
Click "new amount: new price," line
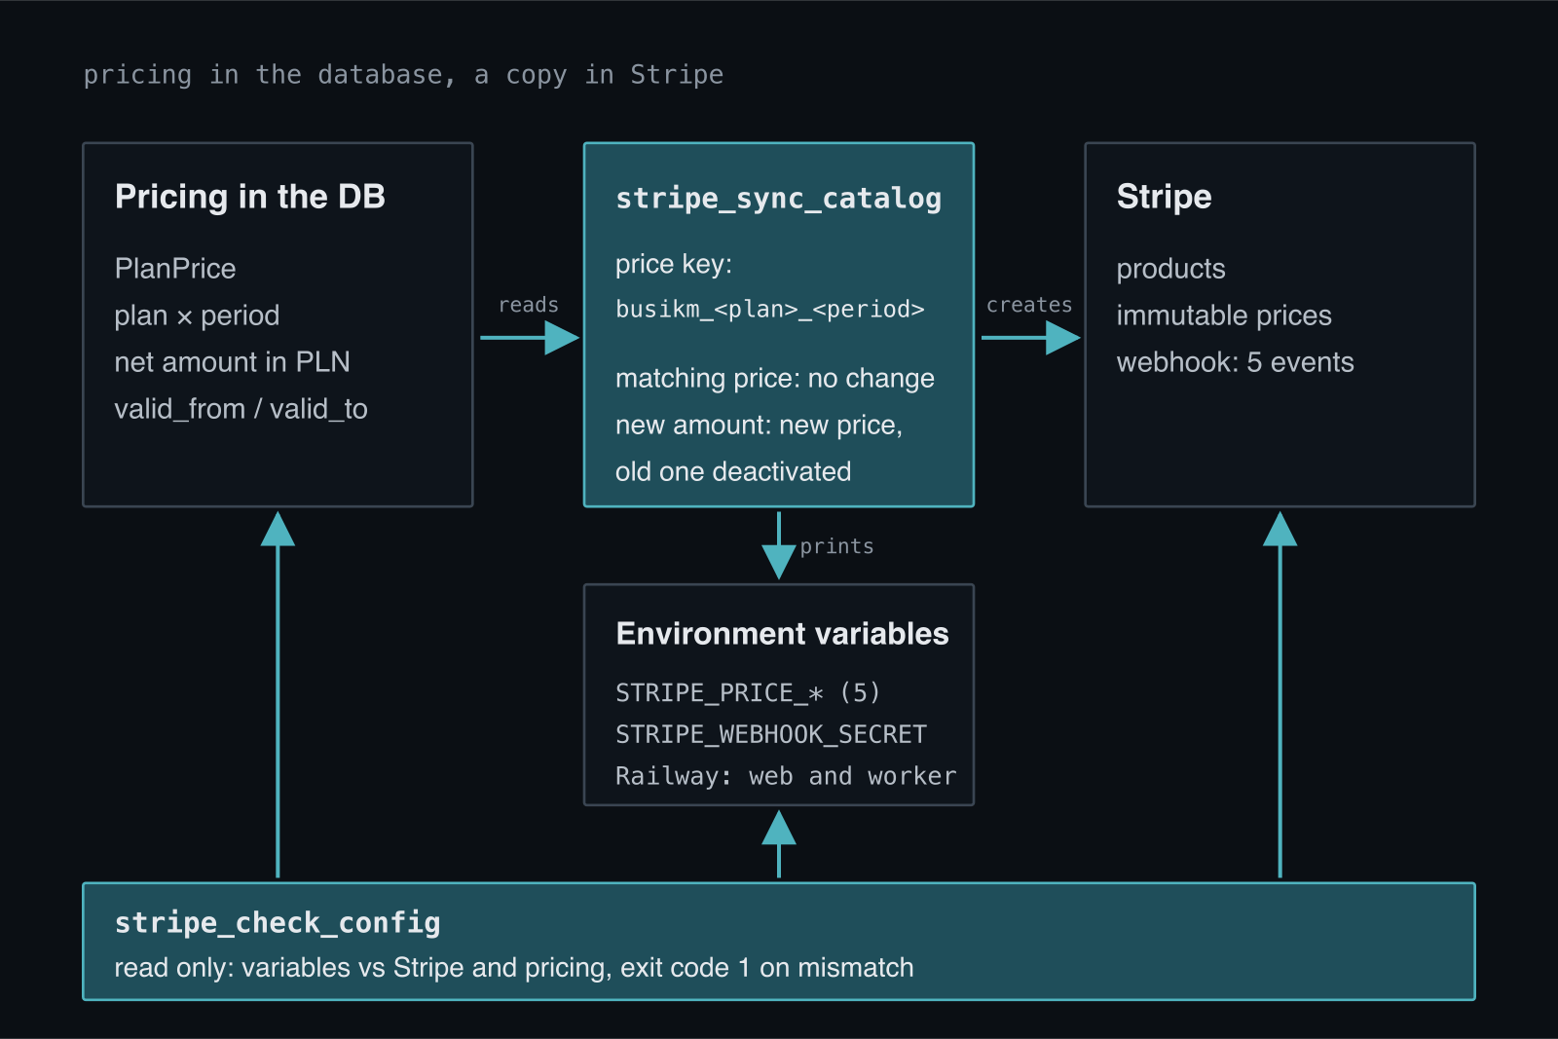(x=760, y=426)
